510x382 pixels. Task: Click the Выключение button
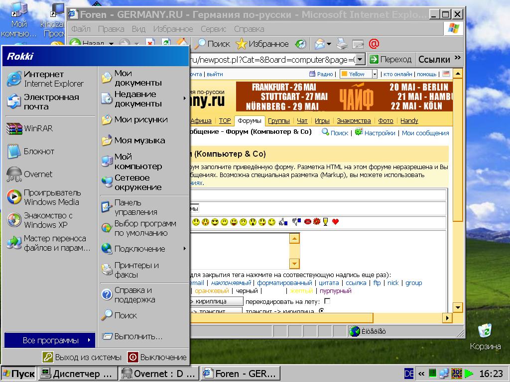tap(157, 357)
